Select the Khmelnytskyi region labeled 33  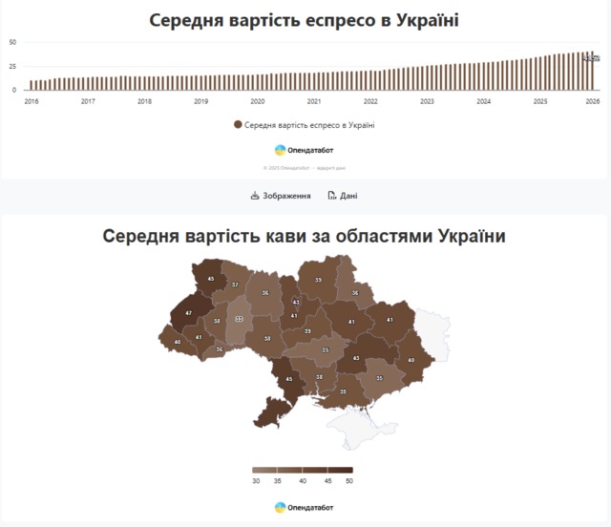click(x=239, y=319)
